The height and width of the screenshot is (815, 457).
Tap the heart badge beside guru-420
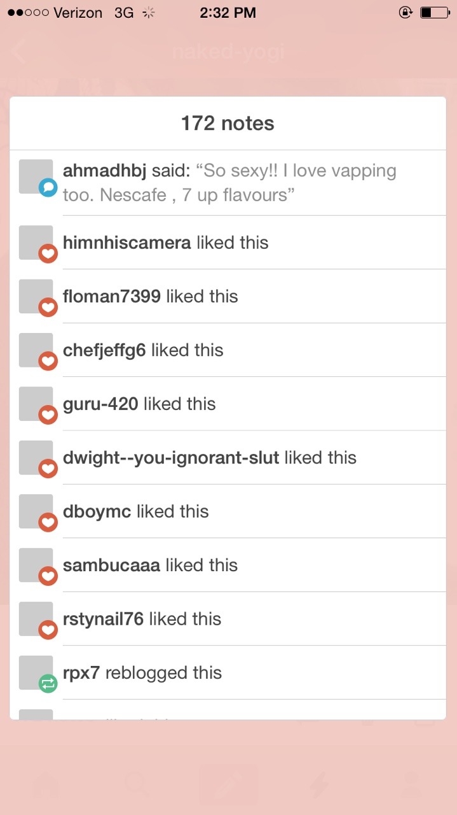pyautogui.click(x=48, y=415)
